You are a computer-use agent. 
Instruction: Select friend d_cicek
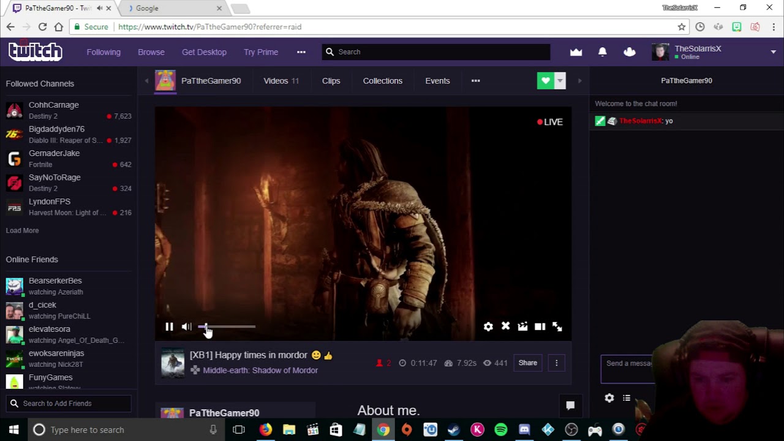69,311
